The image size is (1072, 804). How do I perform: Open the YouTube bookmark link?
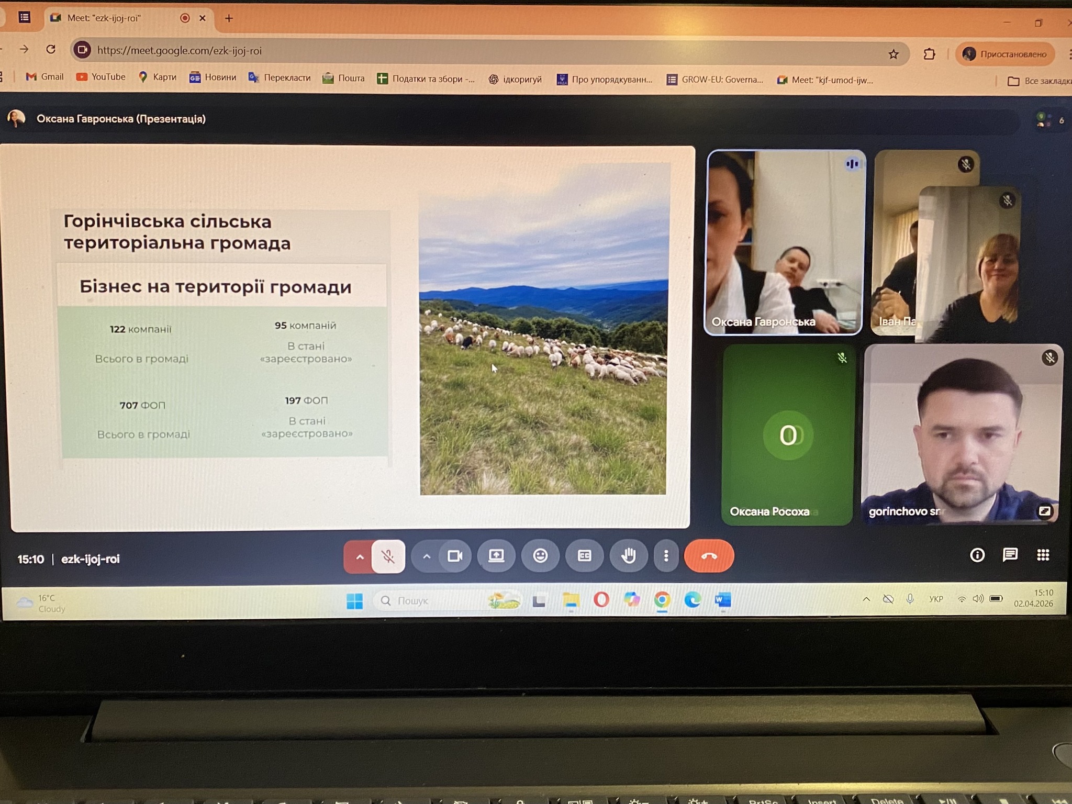click(x=101, y=77)
